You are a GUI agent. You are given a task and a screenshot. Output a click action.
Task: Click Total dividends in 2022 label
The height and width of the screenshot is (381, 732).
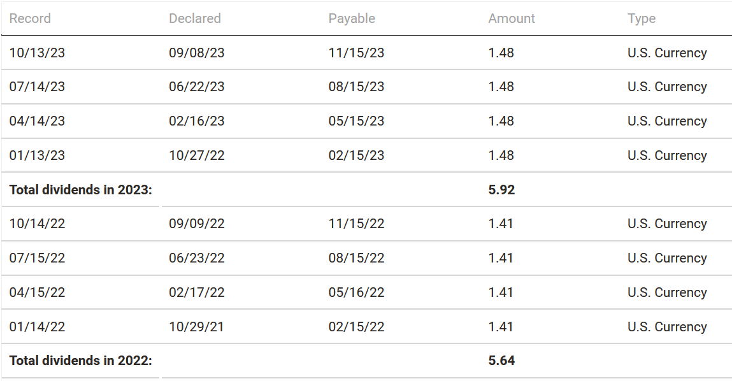click(81, 361)
